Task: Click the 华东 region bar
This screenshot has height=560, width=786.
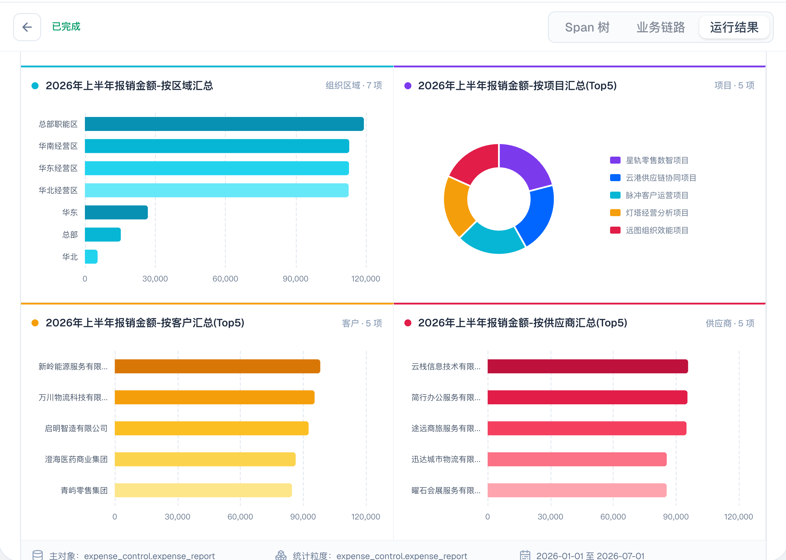Action: pyautogui.click(x=116, y=212)
